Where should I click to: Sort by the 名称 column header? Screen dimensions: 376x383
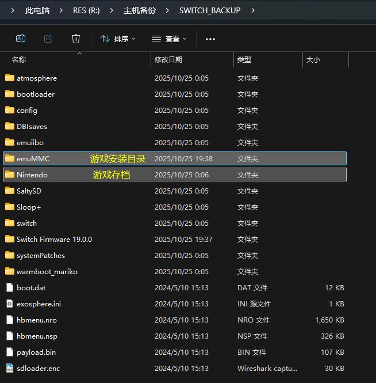pyautogui.click(x=19, y=59)
